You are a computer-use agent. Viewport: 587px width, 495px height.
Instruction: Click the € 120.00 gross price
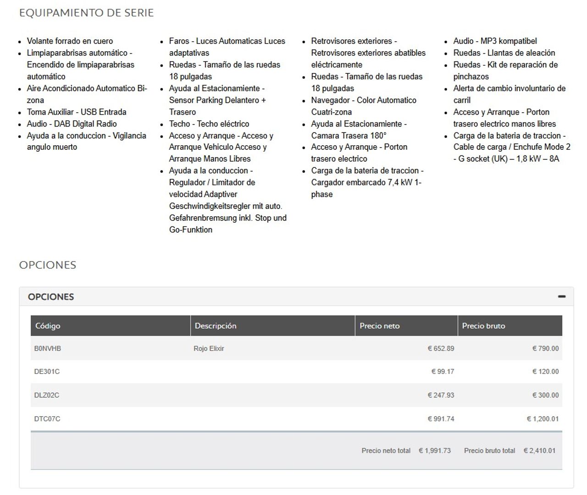pos(545,372)
